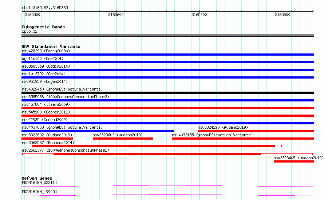
Task: Select blue bar beneath esv22935 (Conrad2009)
Action: tap(167, 123)
